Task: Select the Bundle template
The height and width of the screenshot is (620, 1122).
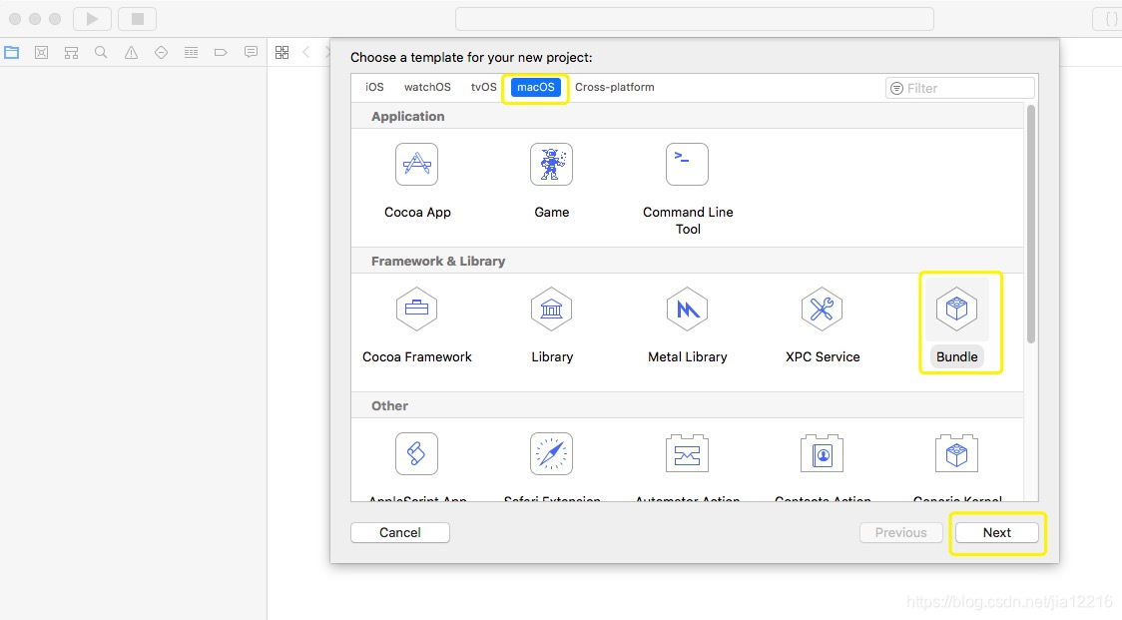Action: pos(956,324)
